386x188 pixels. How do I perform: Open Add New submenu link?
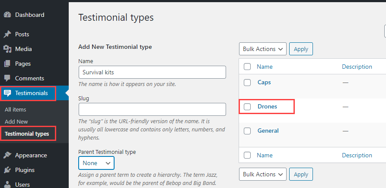16,121
